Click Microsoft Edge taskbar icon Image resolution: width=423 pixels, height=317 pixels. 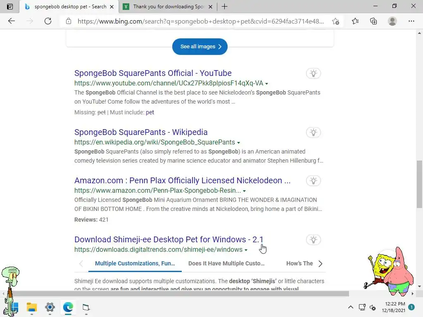[x=68, y=307]
